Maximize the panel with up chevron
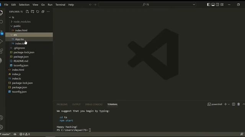Viewport: 245px width, 137px height. 243,104
